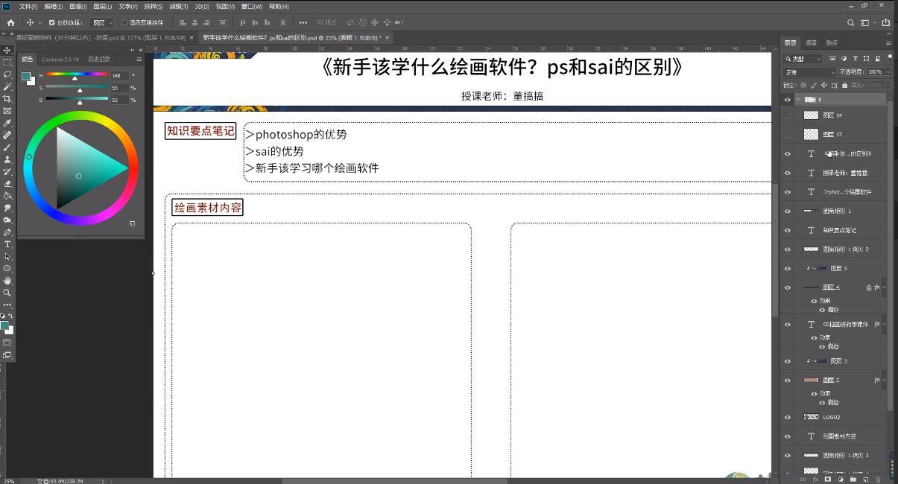Switch to the 路径 panel tab

tap(832, 43)
